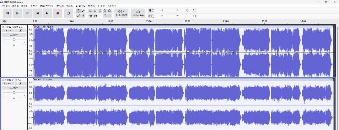Screen dimensions: 339x130
Task: Open the Effect (エフェクト) menu in the menu bar
Action: click(81, 6)
